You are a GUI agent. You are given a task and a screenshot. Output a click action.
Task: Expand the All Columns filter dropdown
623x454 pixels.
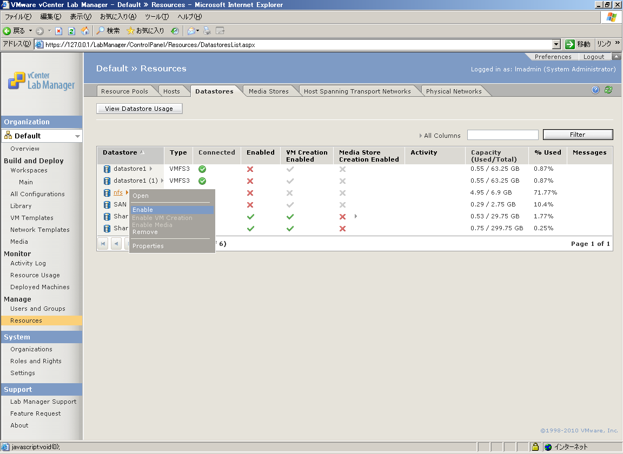[x=421, y=136]
